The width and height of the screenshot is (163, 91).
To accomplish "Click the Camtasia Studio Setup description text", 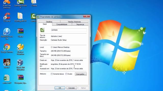I will point(59,40).
